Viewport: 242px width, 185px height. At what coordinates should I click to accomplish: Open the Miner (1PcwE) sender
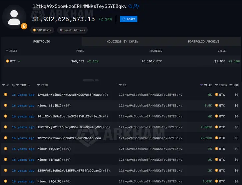(49, 160)
